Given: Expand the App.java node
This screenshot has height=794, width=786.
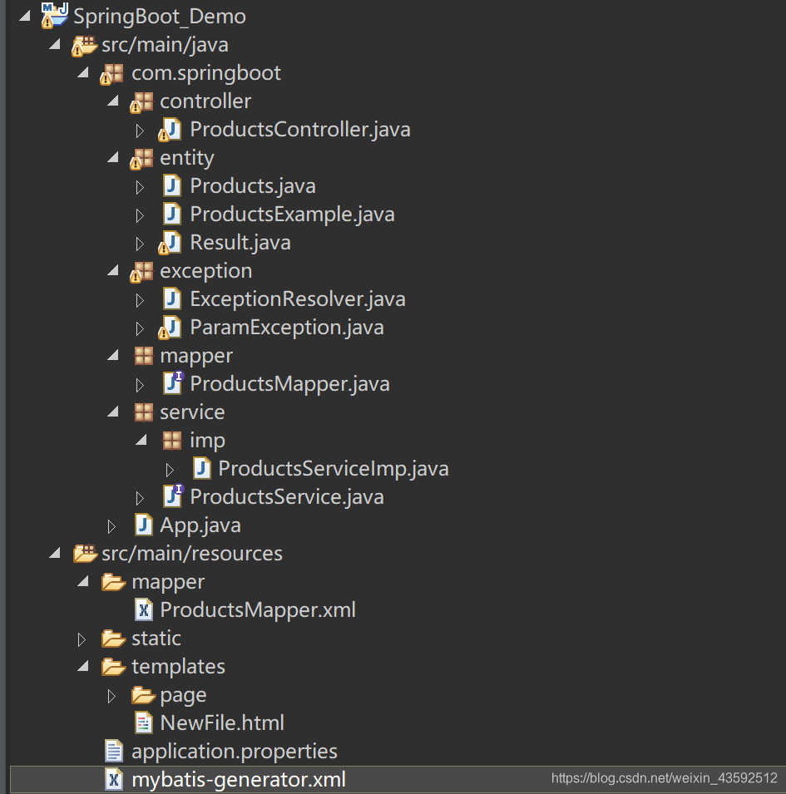Looking at the screenshot, I should [x=111, y=527].
